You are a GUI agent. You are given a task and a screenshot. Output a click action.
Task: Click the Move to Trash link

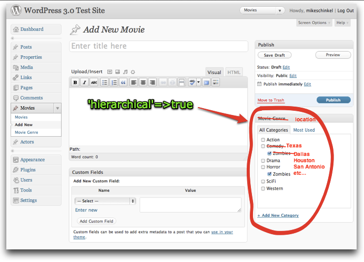(271, 100)
